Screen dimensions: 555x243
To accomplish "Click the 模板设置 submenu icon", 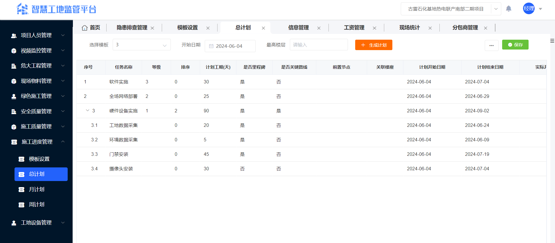I will (21, 159).
